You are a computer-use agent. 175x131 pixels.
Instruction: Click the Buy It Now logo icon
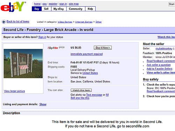coord(53,48)
